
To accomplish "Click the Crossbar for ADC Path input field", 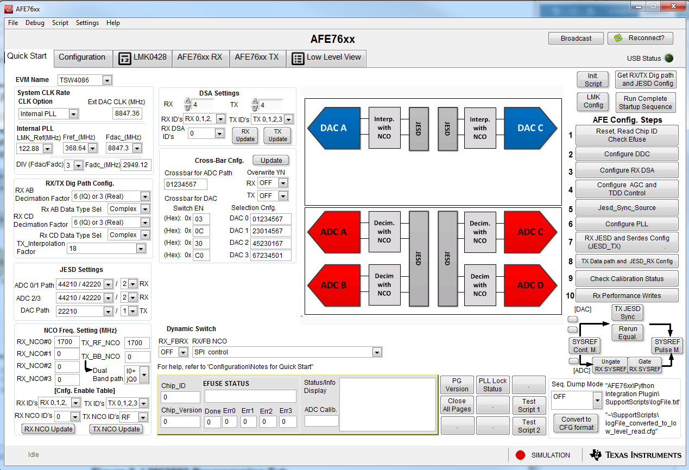I will click(x=185, y=185).
